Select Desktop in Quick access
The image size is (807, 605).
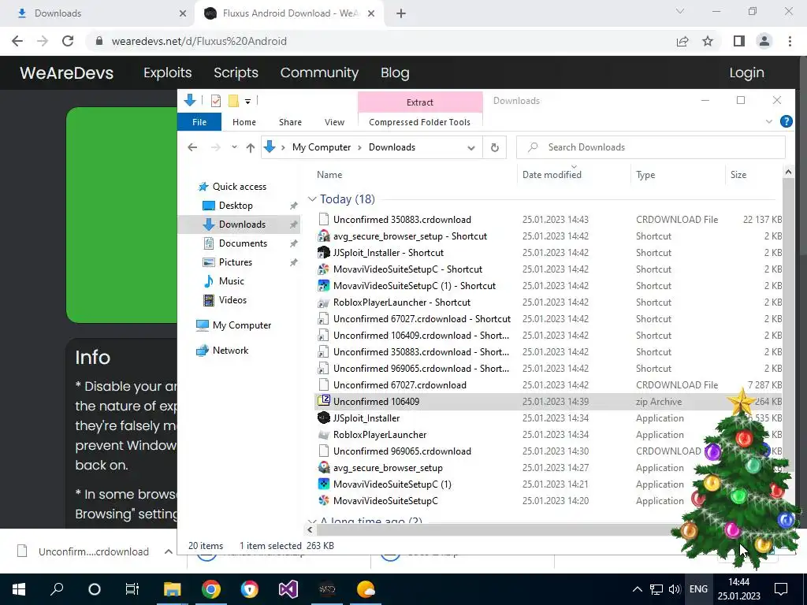tap(236, 206)
